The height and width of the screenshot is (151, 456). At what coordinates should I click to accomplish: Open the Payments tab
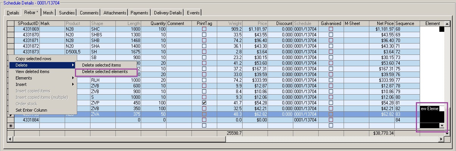click(x=140, y=13)
